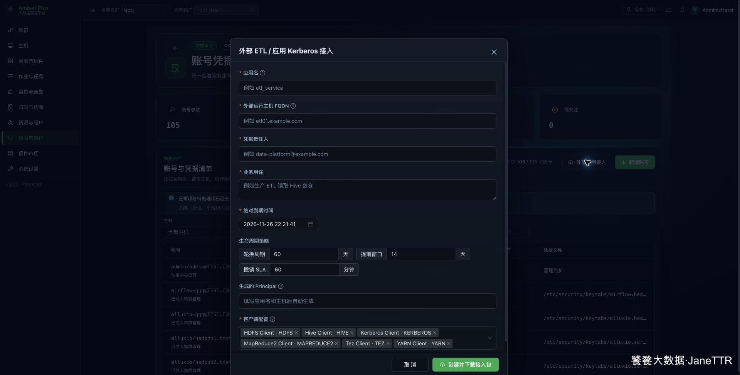Image resolution: width=740 pixels, height=375 pixels.
Task: Remove the Kerberos Client · KERBEROS tag
Action: coord(435,333)
